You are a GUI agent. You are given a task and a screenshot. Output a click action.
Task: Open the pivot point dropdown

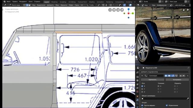(99, 5)
